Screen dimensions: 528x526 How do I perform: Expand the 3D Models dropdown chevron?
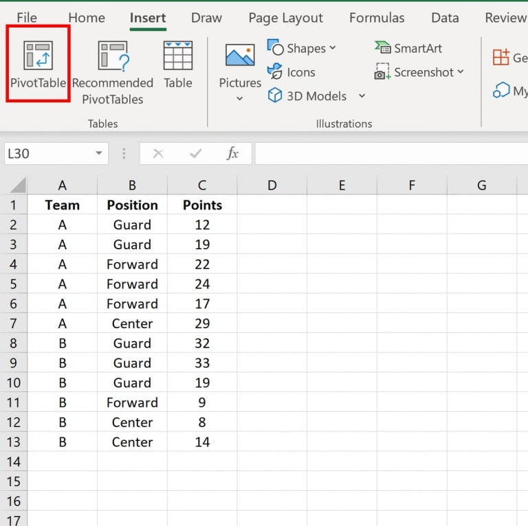pos(362,96)
